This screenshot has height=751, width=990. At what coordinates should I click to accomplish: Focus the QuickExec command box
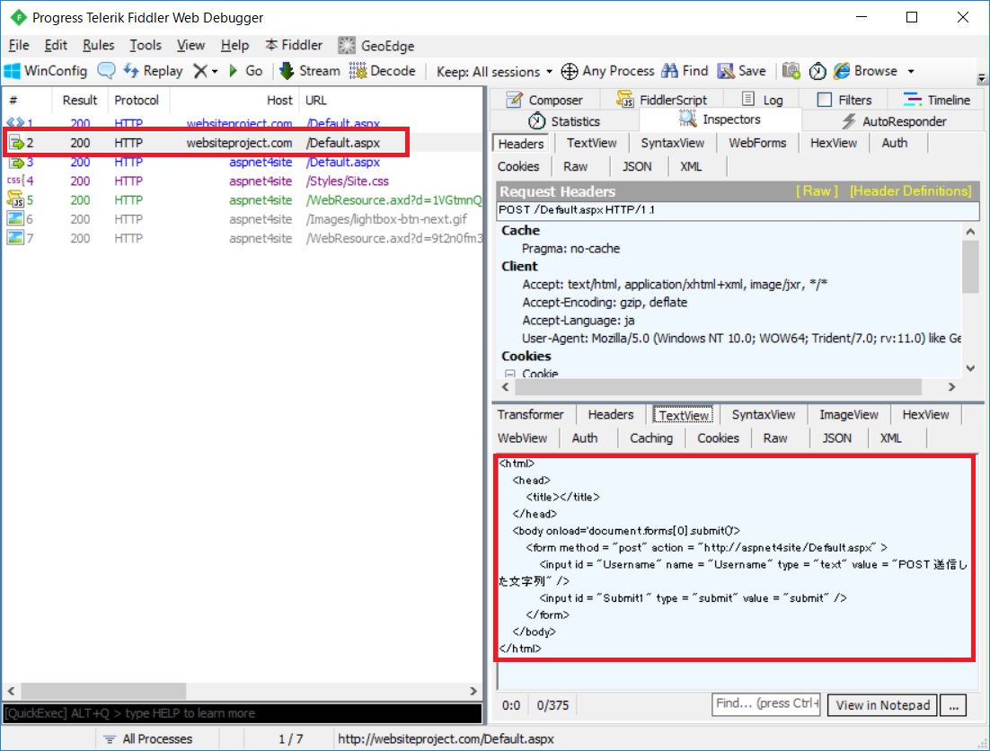[243, 713]
